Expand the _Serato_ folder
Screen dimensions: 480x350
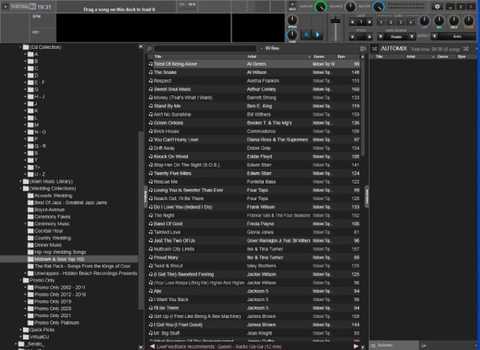point(16,344)
